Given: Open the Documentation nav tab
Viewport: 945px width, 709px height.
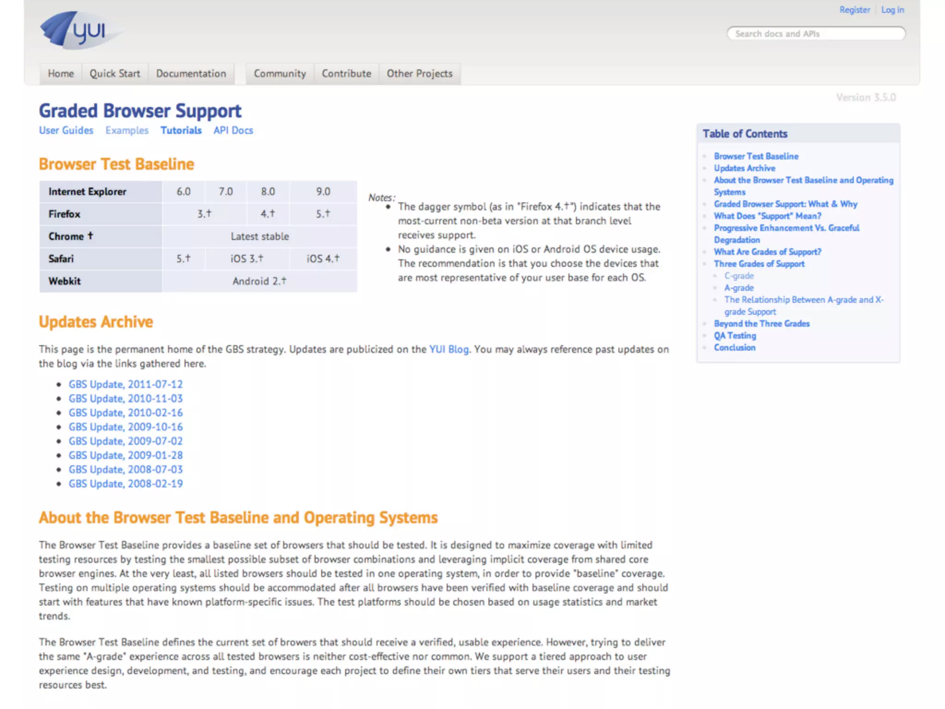Looking at the screenshot, I should point(191,74).
